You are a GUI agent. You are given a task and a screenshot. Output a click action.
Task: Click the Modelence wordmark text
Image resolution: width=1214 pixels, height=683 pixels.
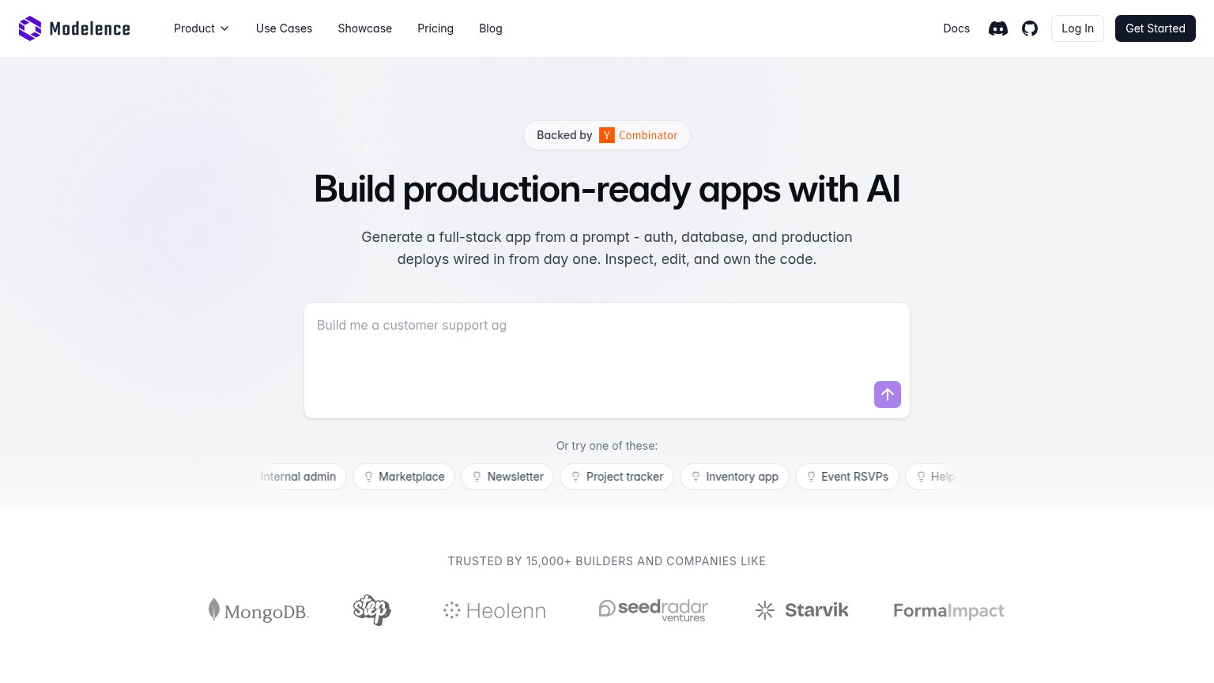(90, 28)
